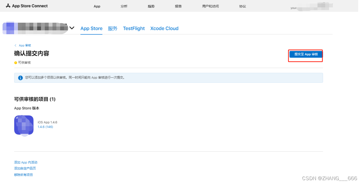
Task: Open the 1.4.6 (146) build link
Action: pyautogui.click(x=45, y=127)
